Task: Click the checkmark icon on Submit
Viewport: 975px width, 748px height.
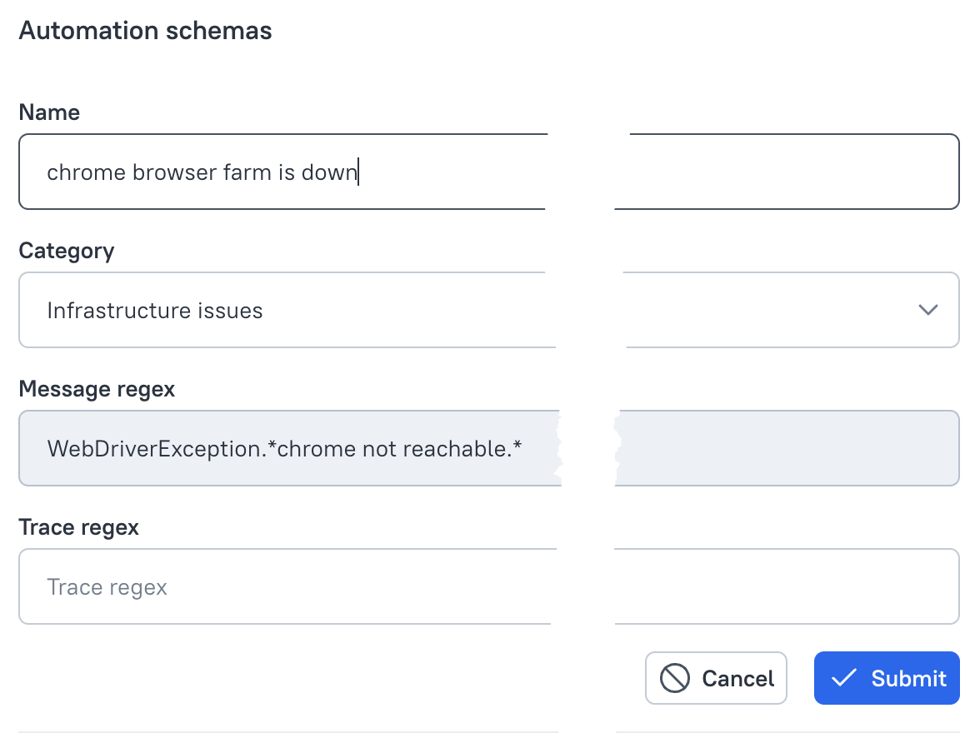Action: [843, 678]
